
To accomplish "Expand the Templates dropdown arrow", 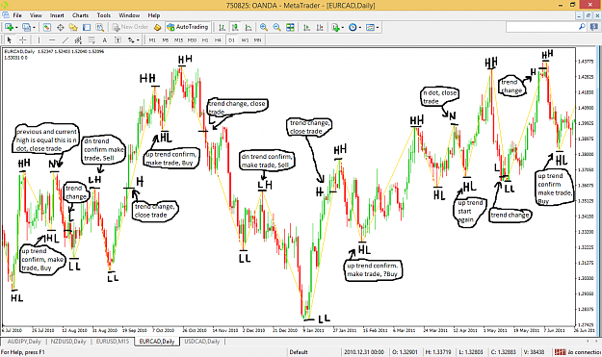I will tap(378, 28).
